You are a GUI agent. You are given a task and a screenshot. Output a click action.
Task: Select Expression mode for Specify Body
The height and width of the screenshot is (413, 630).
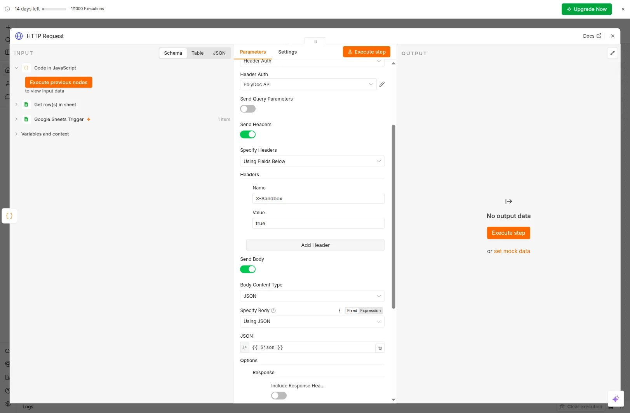point(370,311)
